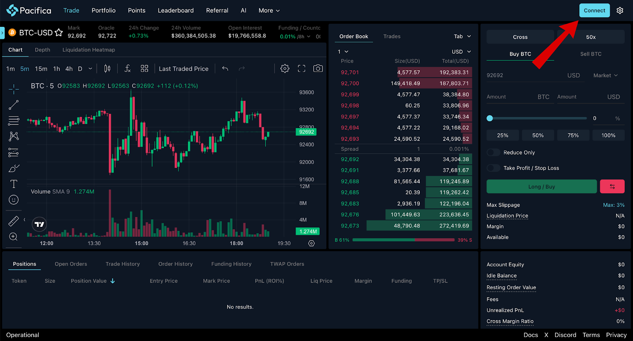Open chart time axis settings gear

(312, 243)
